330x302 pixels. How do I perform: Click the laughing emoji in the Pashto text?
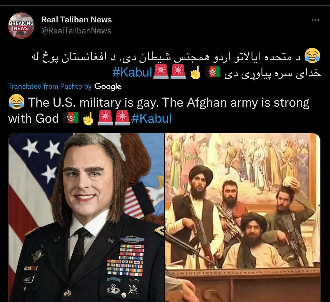(313, 55)
